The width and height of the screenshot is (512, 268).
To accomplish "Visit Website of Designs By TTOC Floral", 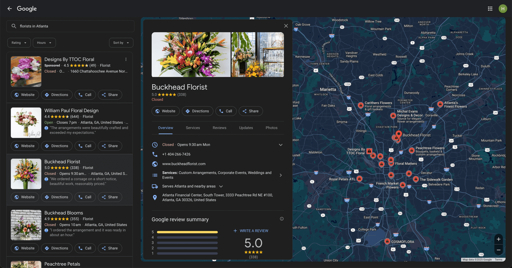I will point(25,95).
